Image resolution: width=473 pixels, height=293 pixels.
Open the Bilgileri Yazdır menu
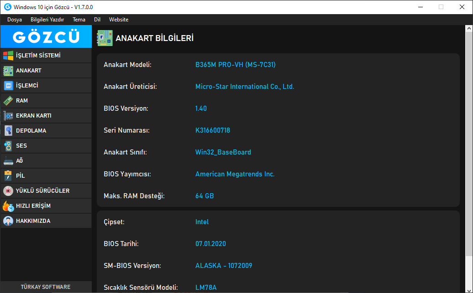point(47,20)
